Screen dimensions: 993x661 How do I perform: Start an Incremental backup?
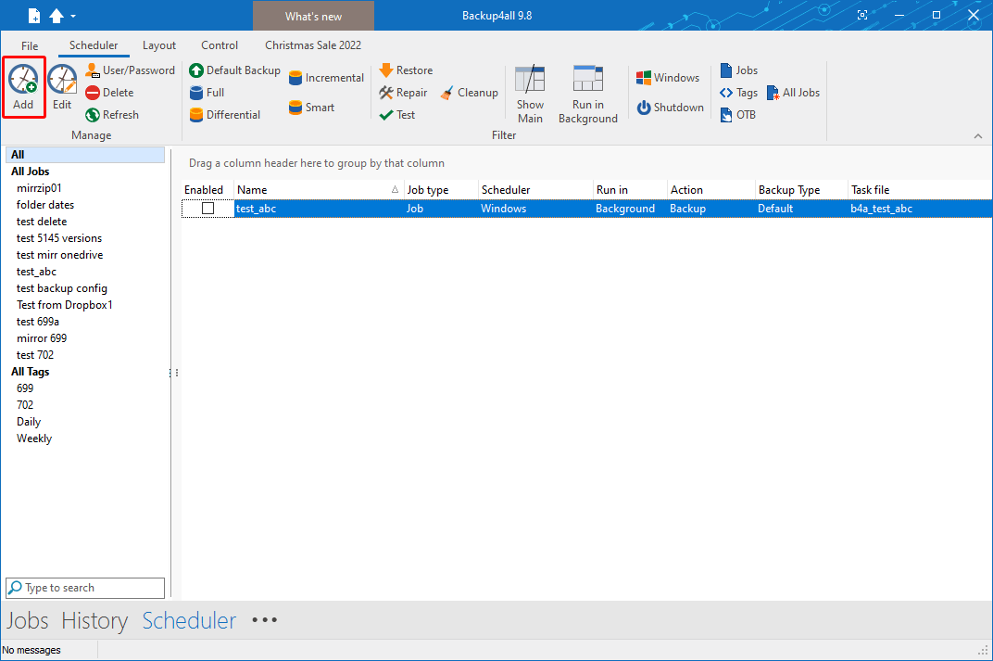[x=325, y=77]
